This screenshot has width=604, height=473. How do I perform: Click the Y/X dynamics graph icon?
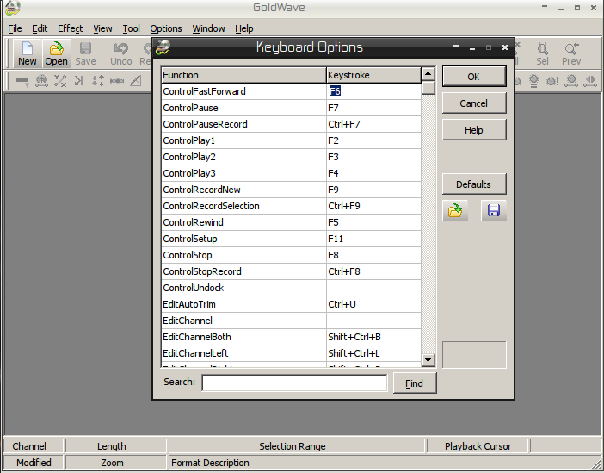pos(60,81)
